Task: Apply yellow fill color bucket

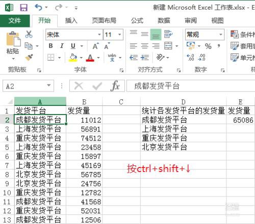Action: pos(73,58)
